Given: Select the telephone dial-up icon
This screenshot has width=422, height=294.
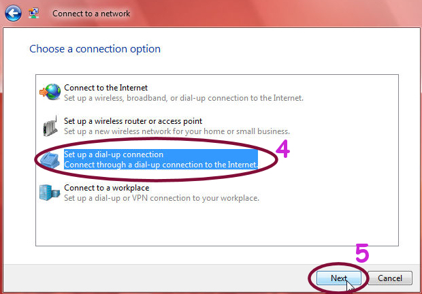Looking at the screenshot, I should click(x=50, y=159).
